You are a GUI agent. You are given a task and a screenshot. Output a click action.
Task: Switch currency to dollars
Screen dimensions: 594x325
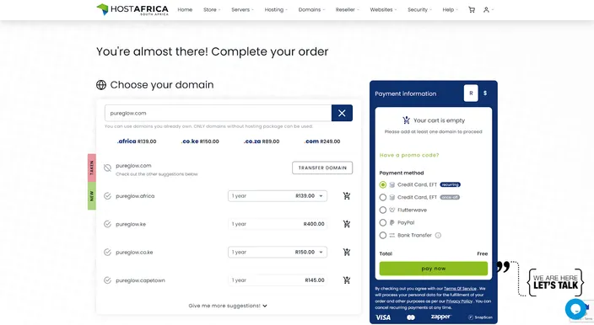(x=485, y=93)
